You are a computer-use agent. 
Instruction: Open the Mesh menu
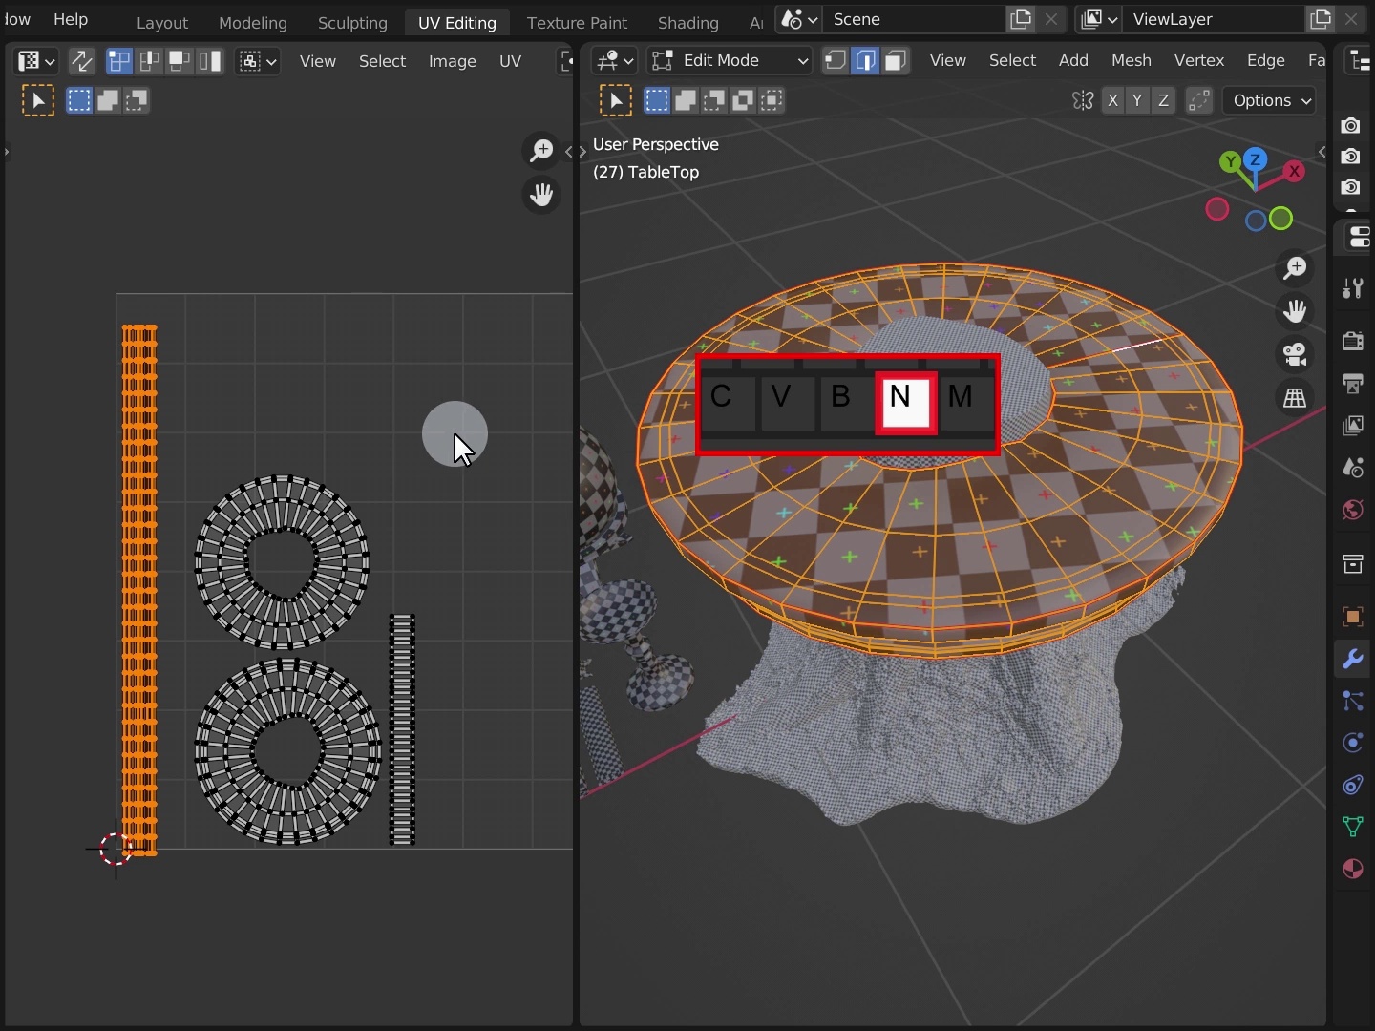(x=1132, y=61)
